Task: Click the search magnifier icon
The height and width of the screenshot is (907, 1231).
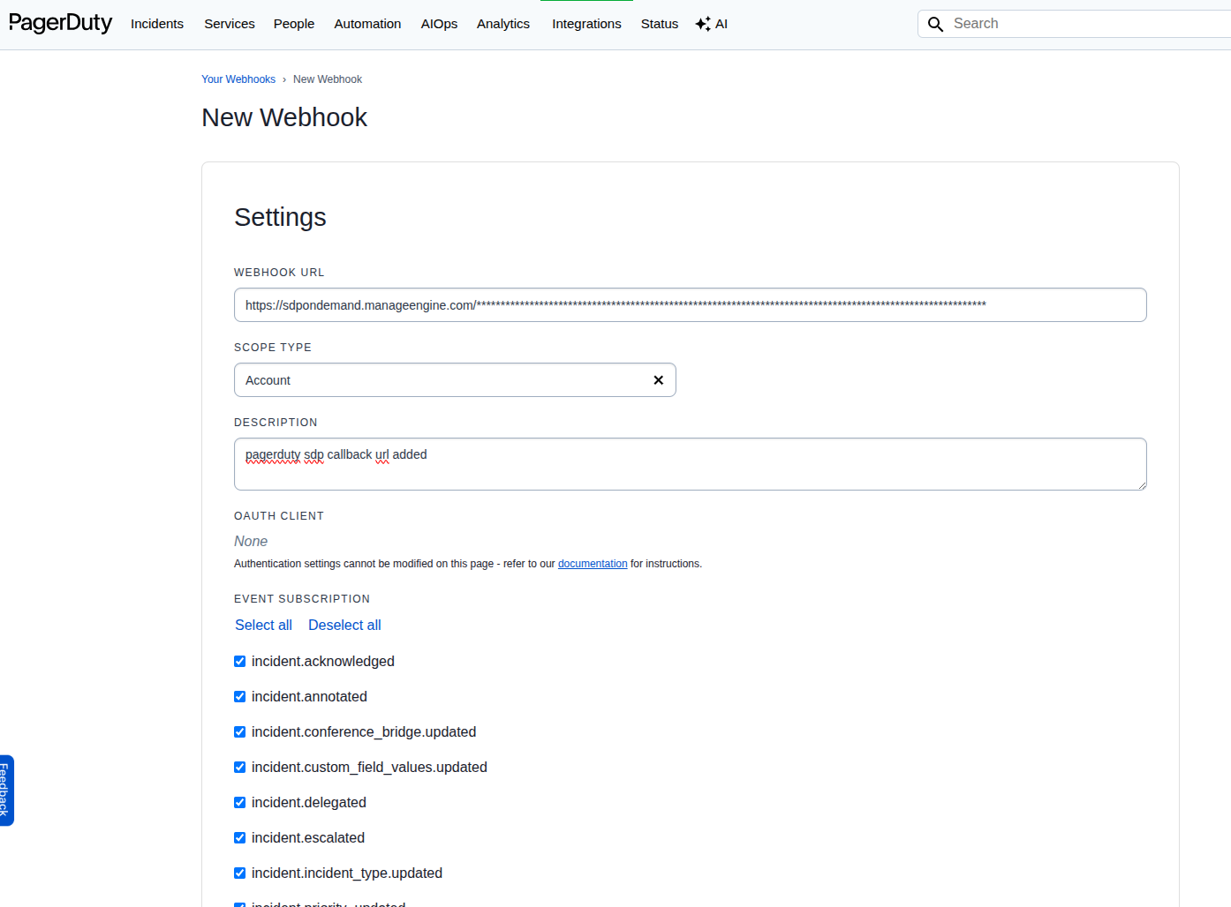Action: pos(935,24)
